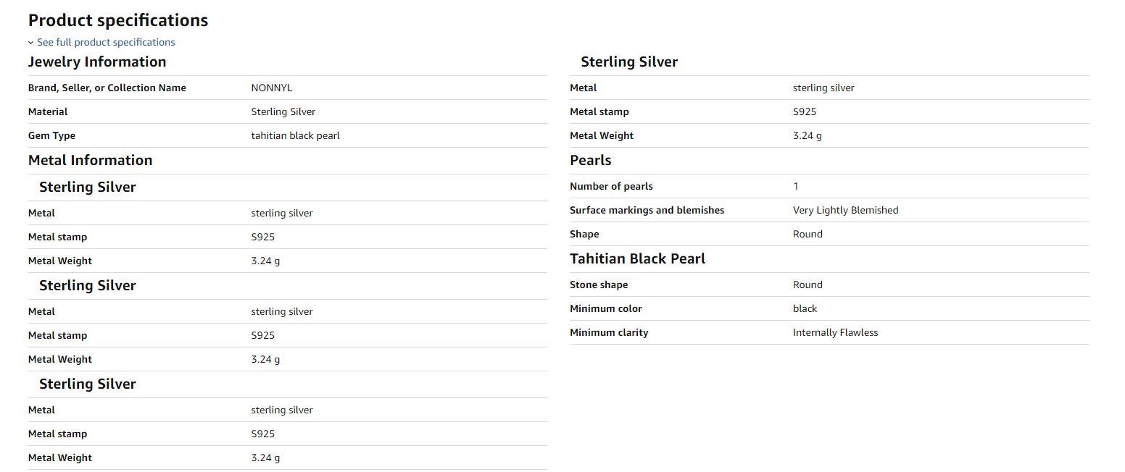Select the Number of pearls label
This screenshot has width=1125, height=472.
click(611, 186)
